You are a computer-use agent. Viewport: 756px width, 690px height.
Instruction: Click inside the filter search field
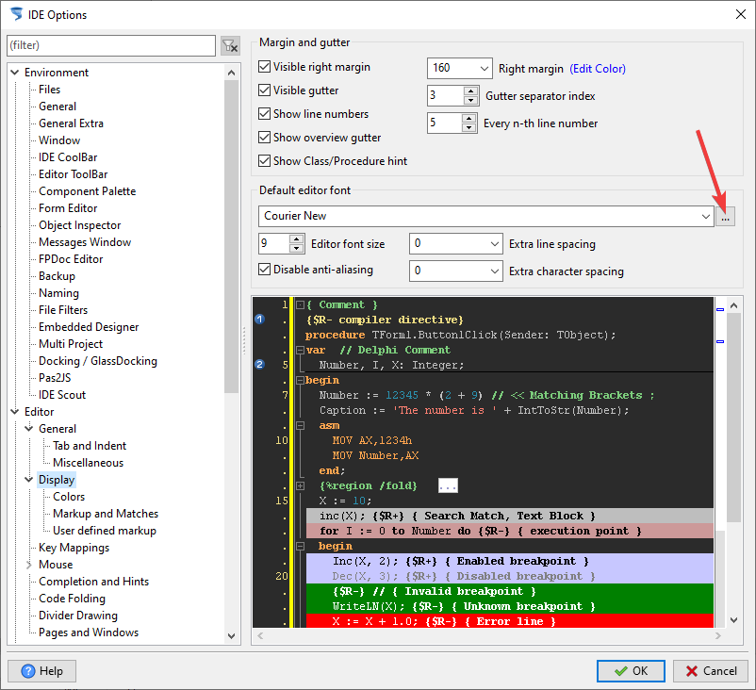111,45
